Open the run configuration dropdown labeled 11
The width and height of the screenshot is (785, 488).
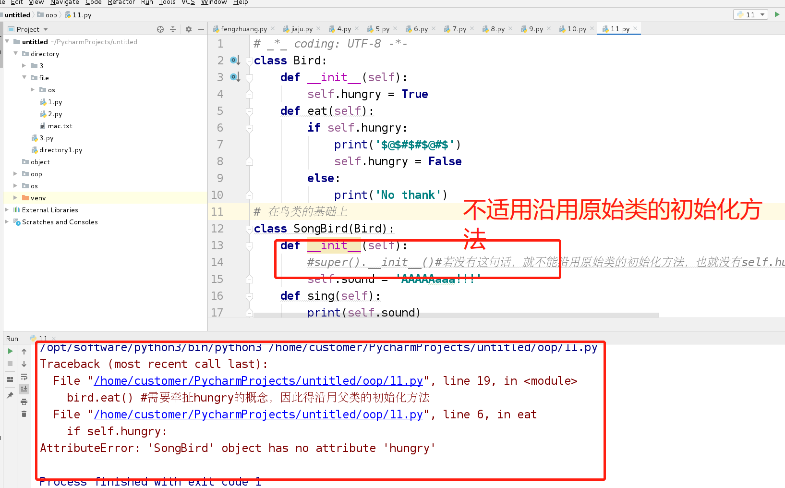tap(750, 14)
